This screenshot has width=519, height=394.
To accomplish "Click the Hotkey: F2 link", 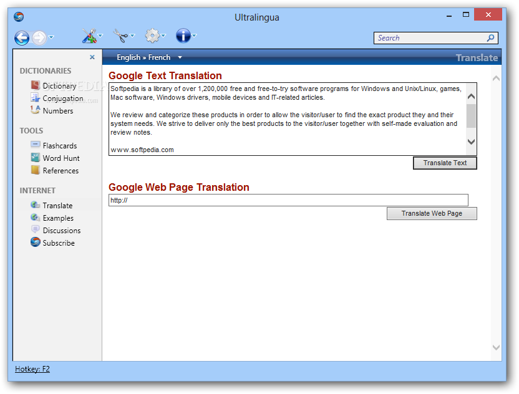I will (x=32, y=369).
